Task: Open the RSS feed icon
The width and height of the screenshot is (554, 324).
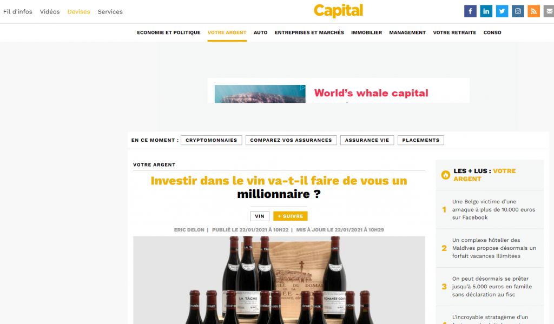Action: pos(533,11)
